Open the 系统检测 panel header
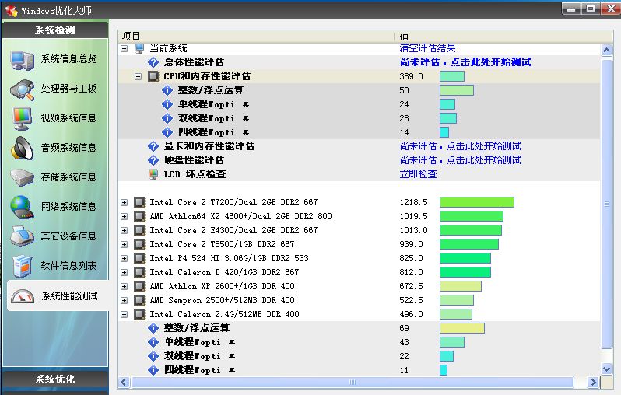 tap(55, 30)
